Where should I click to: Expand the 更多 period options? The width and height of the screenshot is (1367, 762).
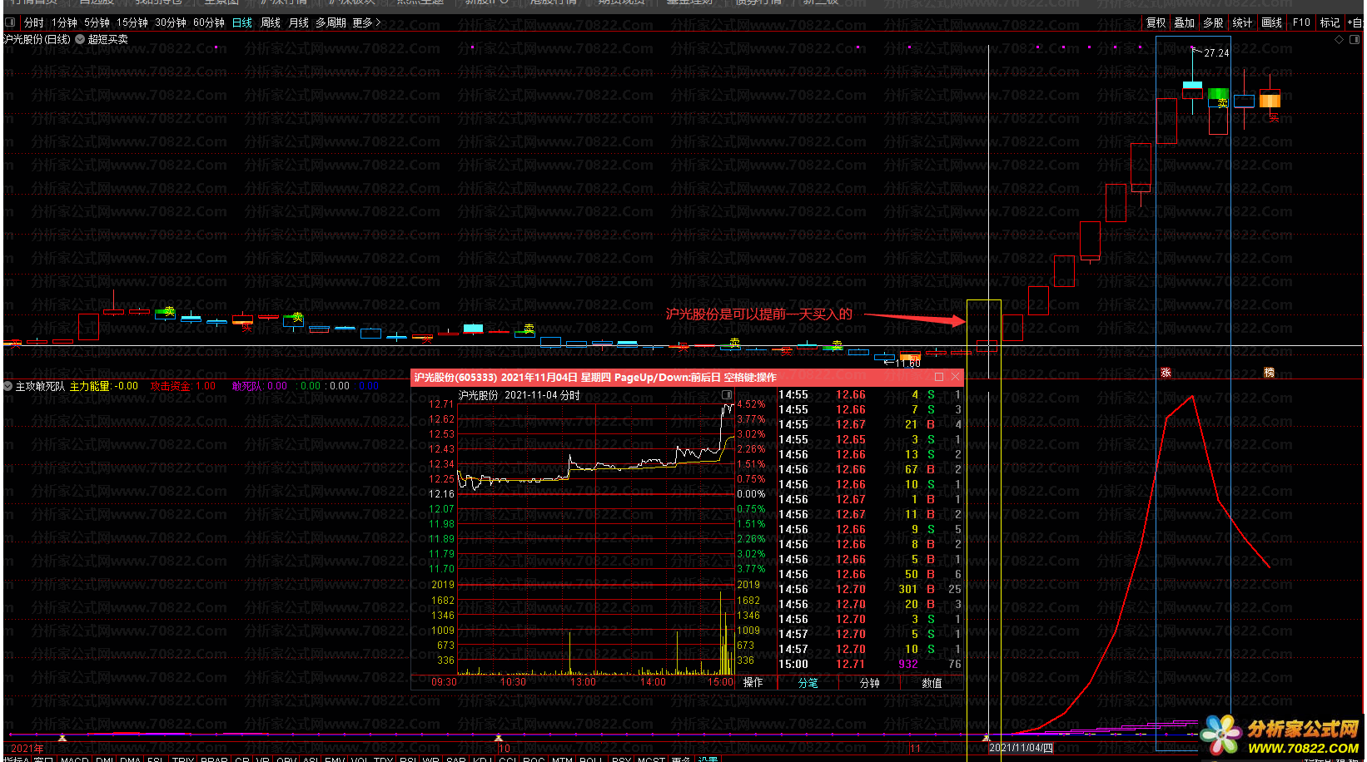tap(366, 22)
